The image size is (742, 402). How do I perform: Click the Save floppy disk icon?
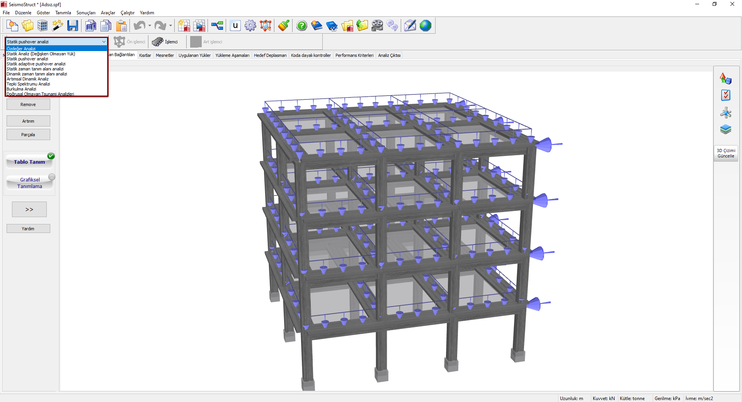click(72, 26)
